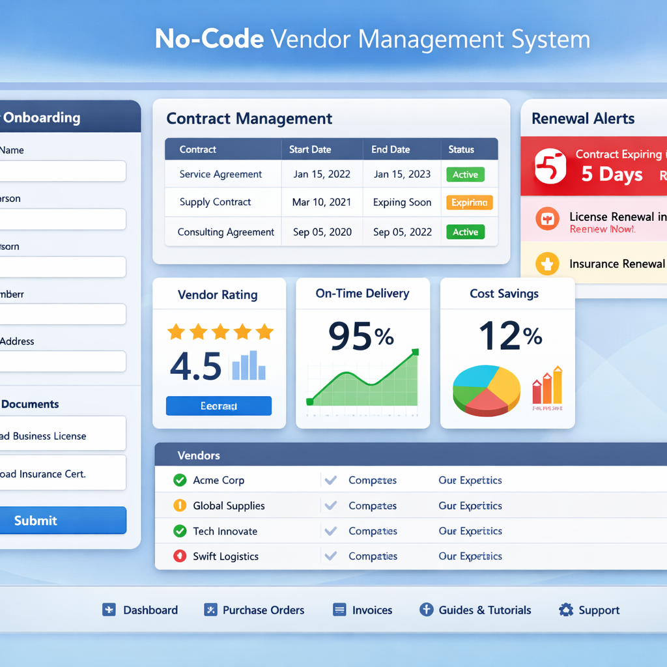Image resolution: width=667 pixels, height=667 pixels.
Task: Click the blue button under Vendor Rating
Action: point(219,406)
